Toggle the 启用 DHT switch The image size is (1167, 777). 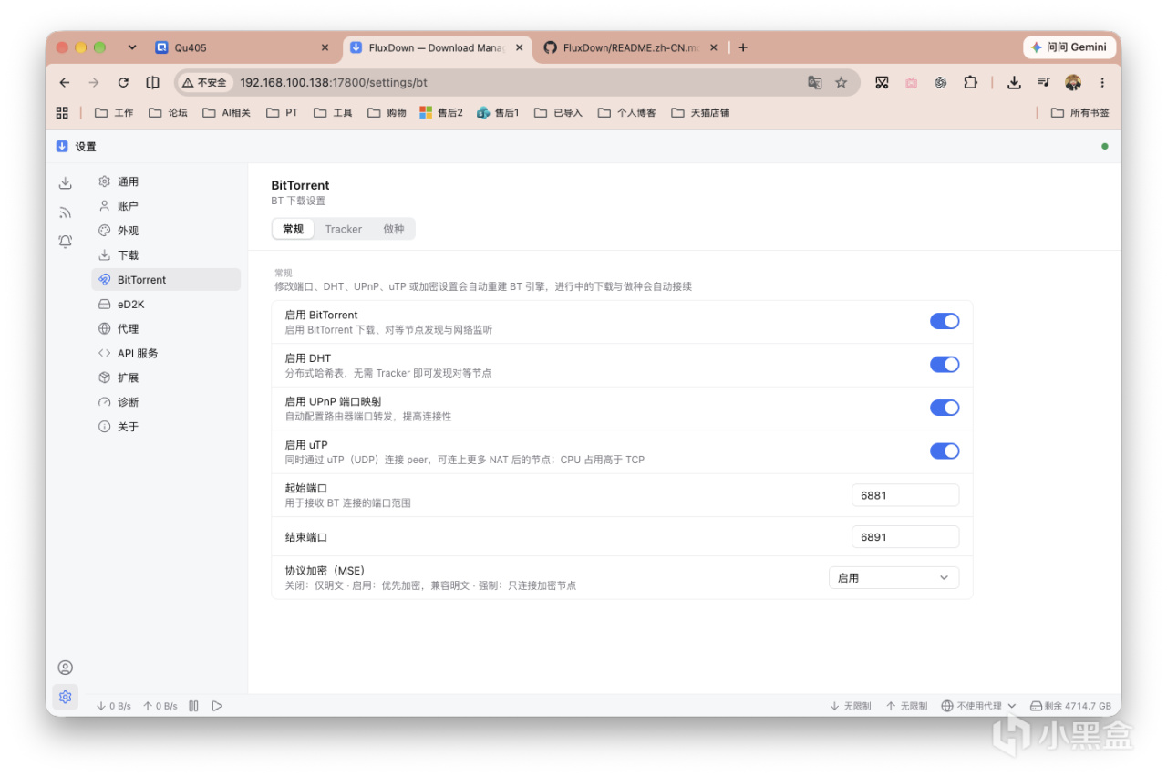click(x=945, y=365)
